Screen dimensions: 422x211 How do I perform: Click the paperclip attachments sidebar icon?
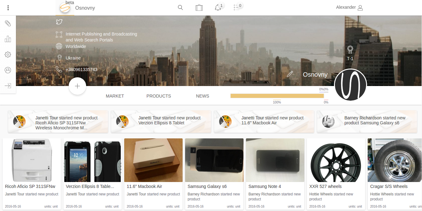pyautogui.click(x=8, y=23)
